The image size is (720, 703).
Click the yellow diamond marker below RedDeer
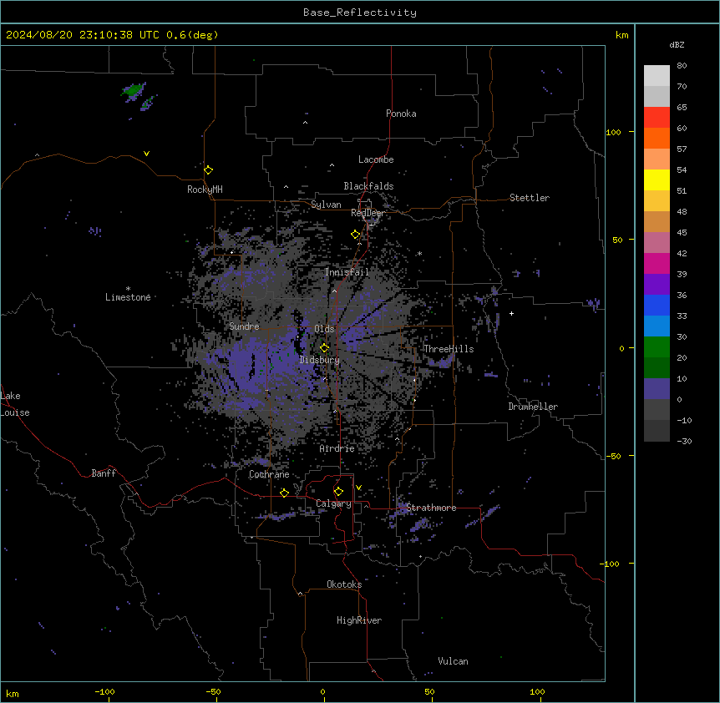[356, 235]
